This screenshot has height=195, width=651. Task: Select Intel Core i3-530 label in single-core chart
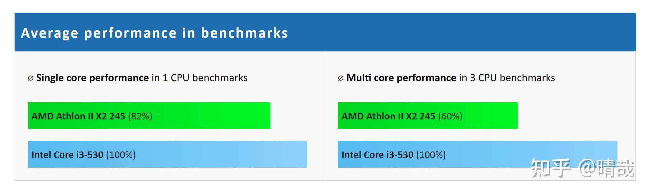(x=67, y=155)
